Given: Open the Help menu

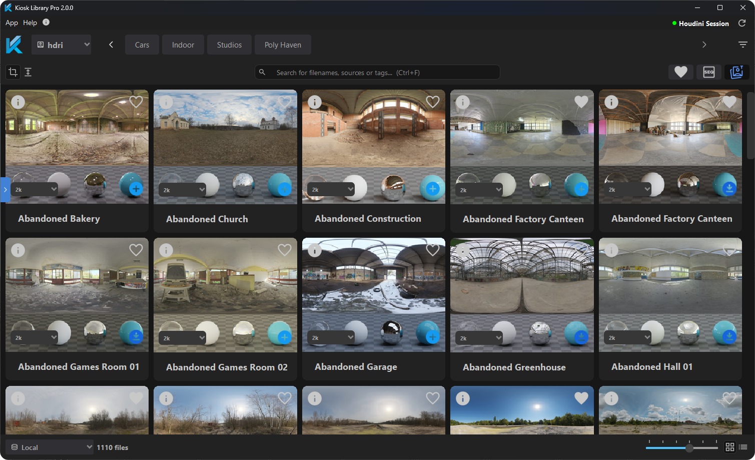Looking at the screenshot, I should (30, 23).
